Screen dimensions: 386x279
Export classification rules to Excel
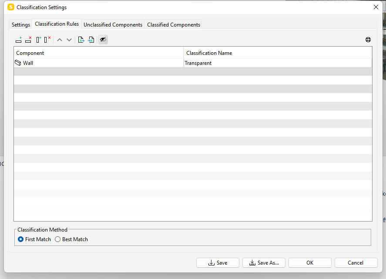click(81, 40)
